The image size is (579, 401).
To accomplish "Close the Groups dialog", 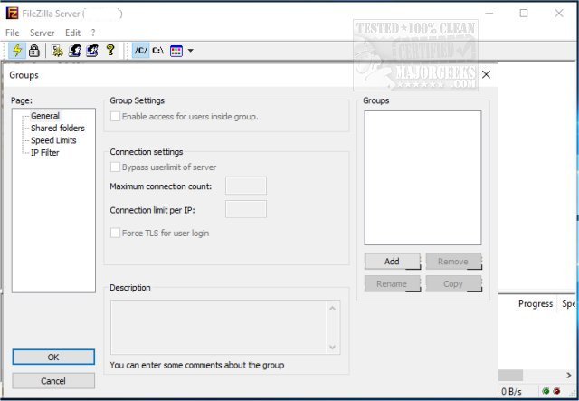I will (487, 74).
